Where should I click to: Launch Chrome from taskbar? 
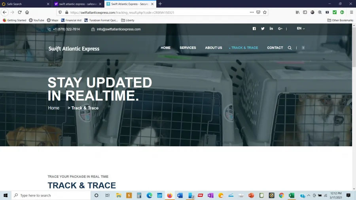tap(282, 195)
